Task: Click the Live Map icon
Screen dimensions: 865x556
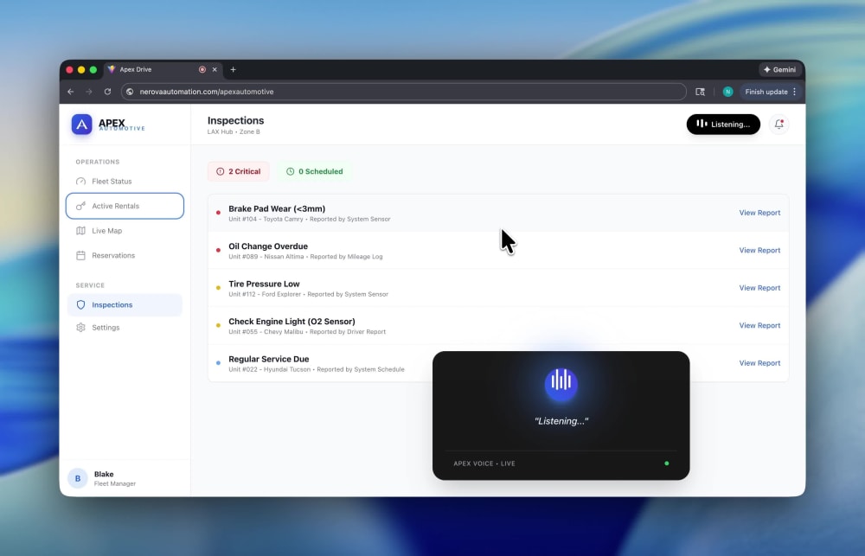Action: [x=80, y=231]
